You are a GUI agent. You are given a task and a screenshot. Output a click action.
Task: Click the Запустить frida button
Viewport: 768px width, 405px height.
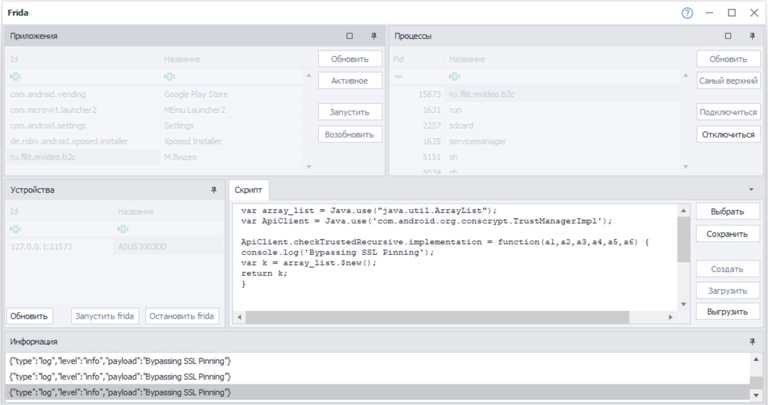click(x=105, y=316)
